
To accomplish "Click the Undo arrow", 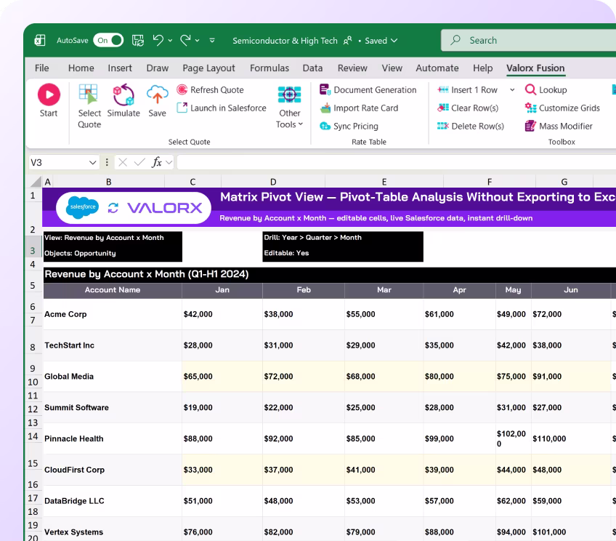I will pos(158,40).
